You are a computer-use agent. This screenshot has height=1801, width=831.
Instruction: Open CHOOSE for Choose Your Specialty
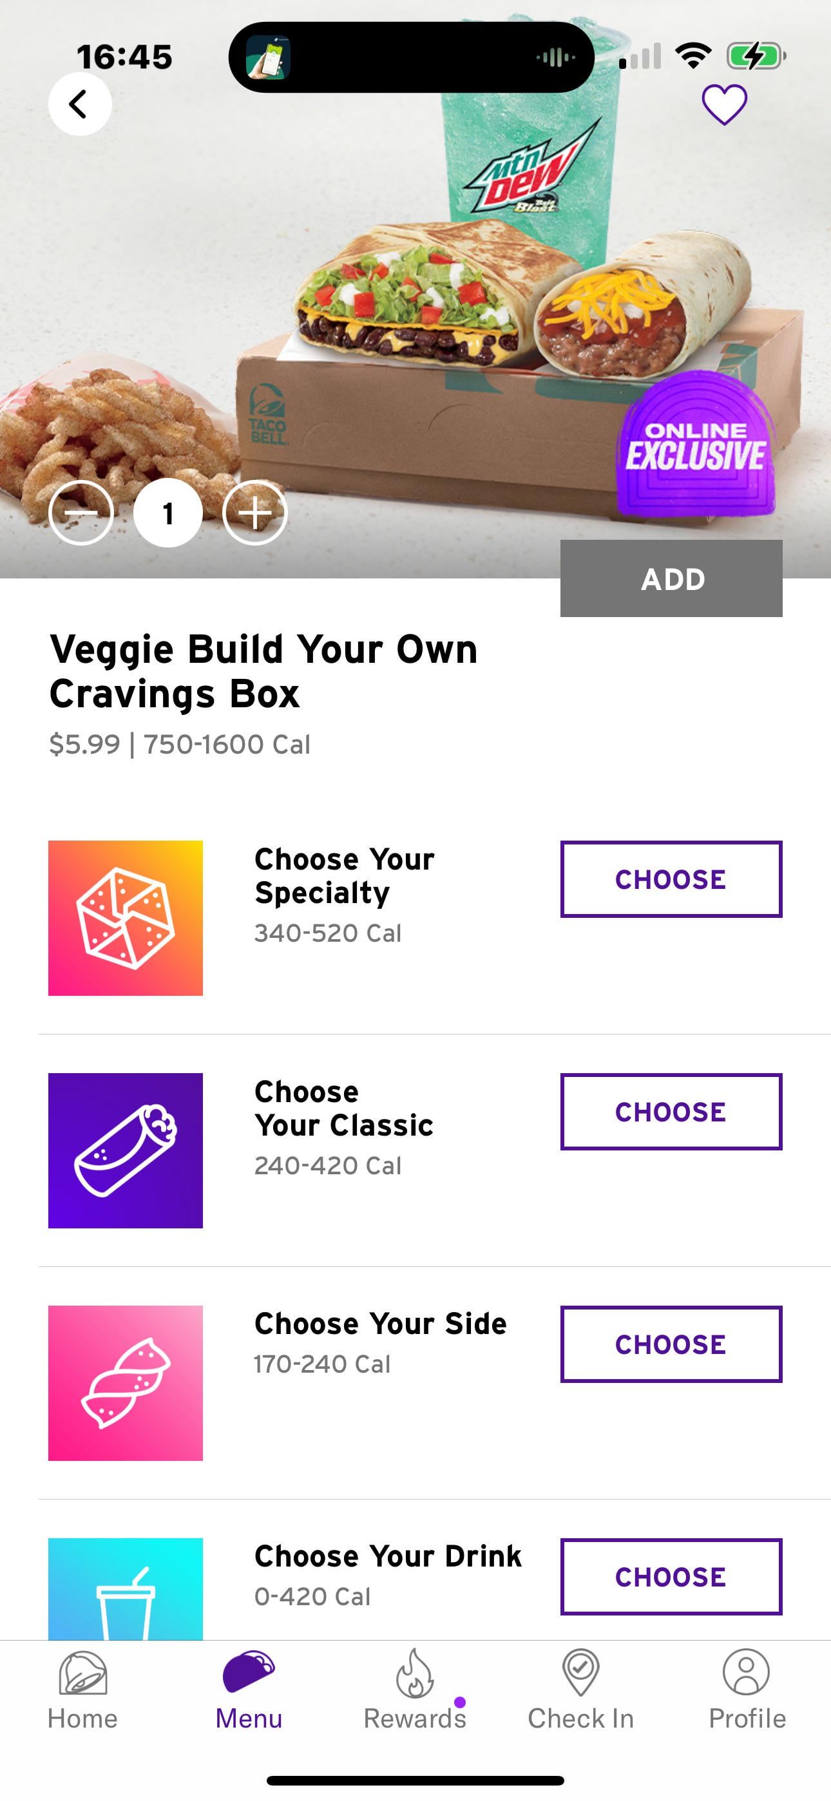[671, 879]
